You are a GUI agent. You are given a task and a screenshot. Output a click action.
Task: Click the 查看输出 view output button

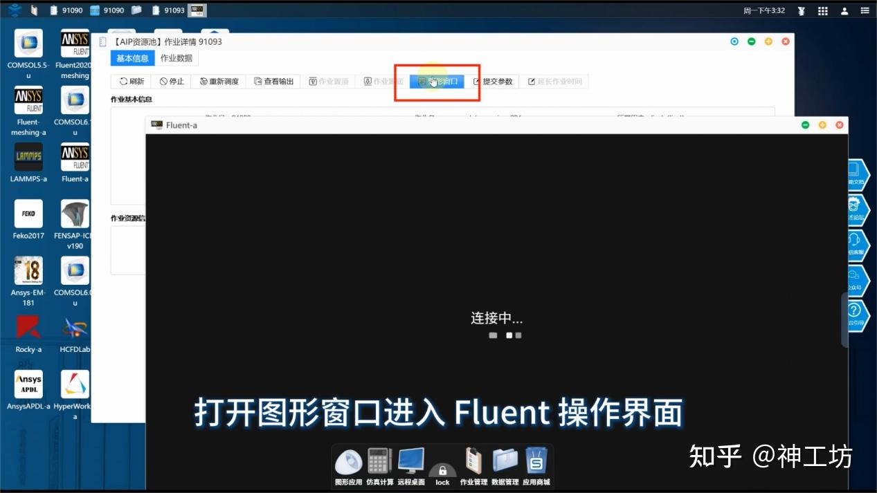click(x=273, y=82)
